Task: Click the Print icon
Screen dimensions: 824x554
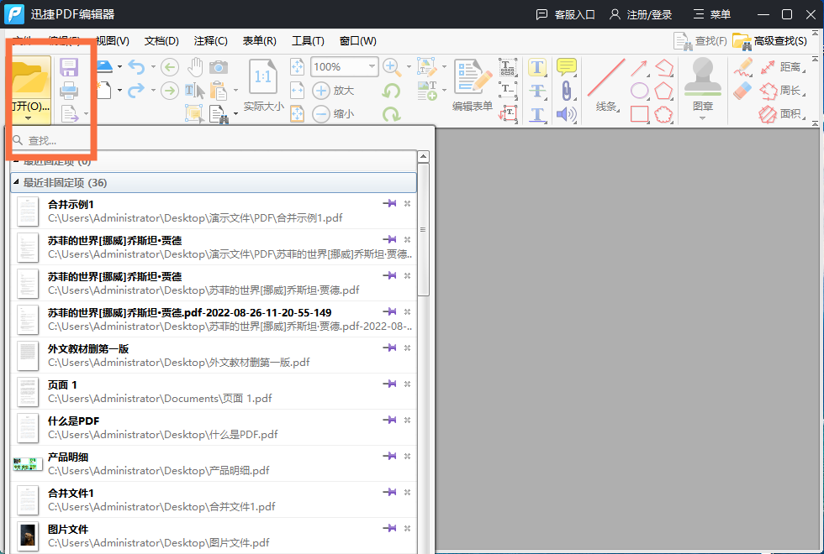Action: (69, 91)
